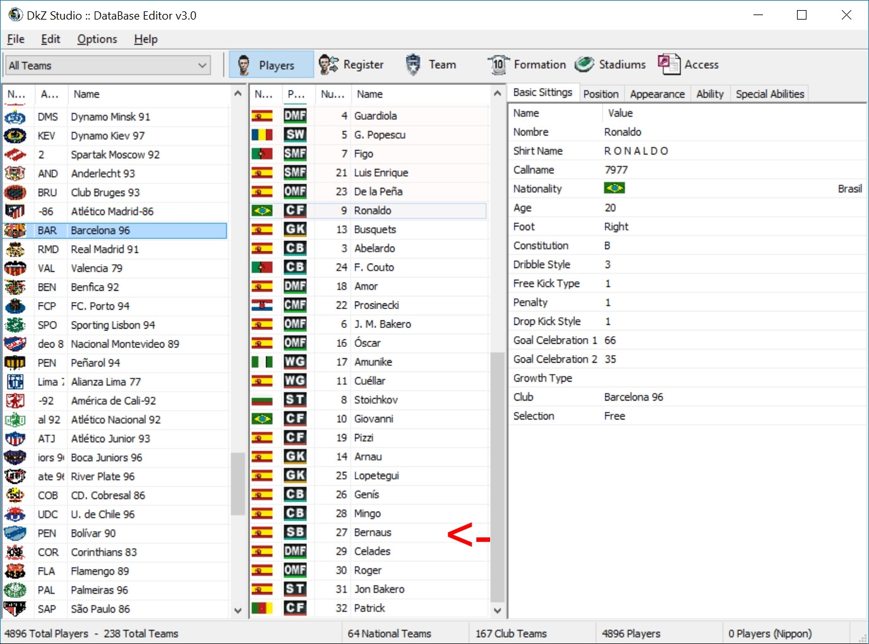
Task: Click the SB position badge for Bernaus
Action: click(x=295, y=532)
